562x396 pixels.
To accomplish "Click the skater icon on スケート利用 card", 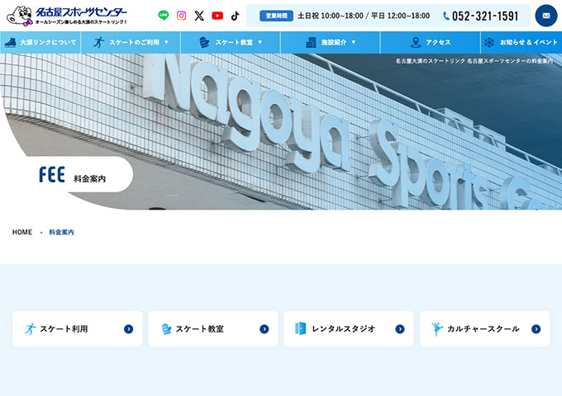I will tap(30, 328).
